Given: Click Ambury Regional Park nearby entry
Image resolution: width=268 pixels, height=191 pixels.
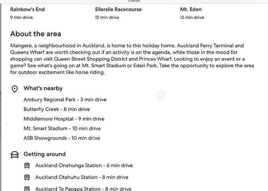Looking at the screenshot, I should (x=65, y=100).
